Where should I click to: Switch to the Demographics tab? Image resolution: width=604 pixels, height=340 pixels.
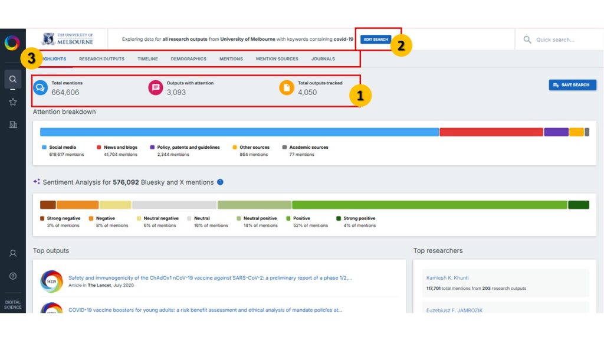tap(188, 59)
